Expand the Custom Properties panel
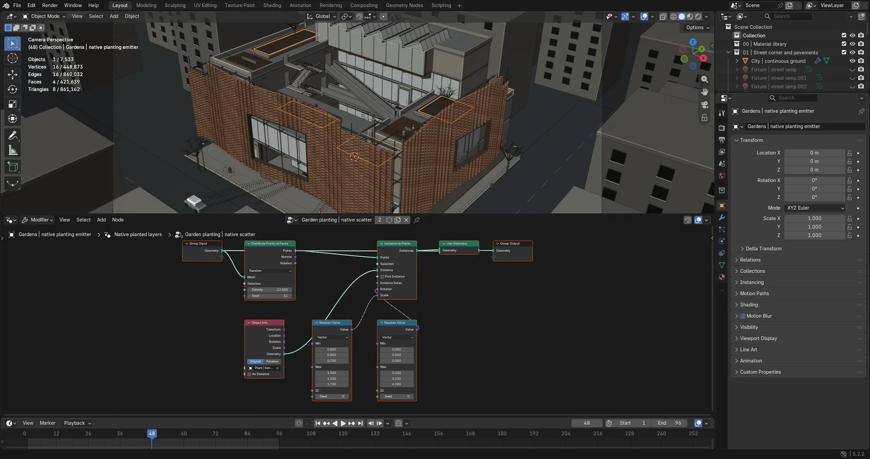 (760, 372)
